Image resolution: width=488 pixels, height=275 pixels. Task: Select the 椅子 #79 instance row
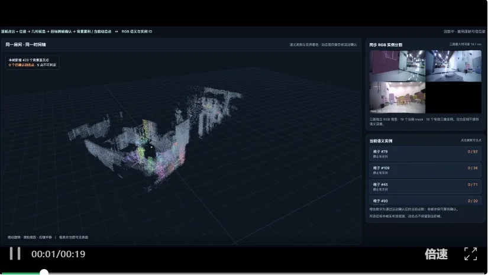[x=425, y=154]
